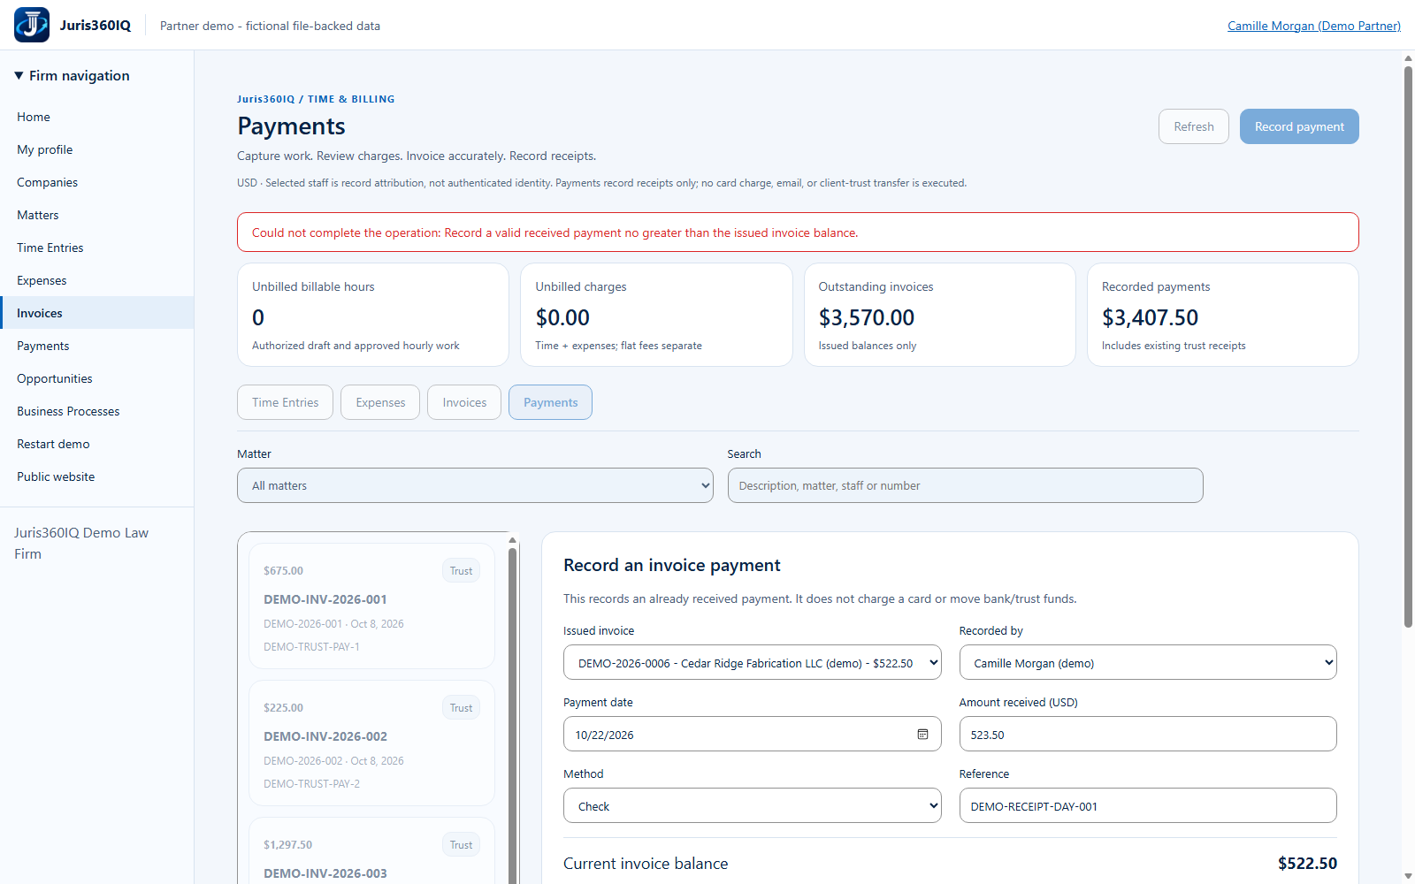Switch to the Time Entries tab
This screenshot has height=884, width=1415.
tap(285, 402)
